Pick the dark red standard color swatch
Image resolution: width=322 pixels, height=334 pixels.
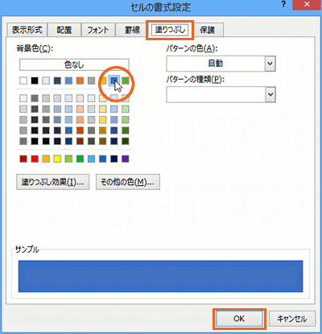click(23, 159)
